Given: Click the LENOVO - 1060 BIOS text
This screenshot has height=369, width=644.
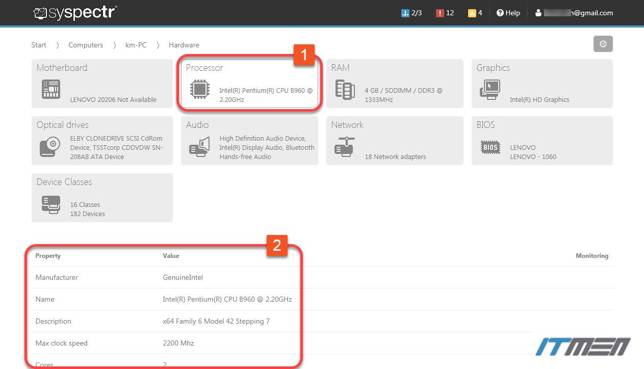Looking at the screenshot, I should (x=533, y=157).
